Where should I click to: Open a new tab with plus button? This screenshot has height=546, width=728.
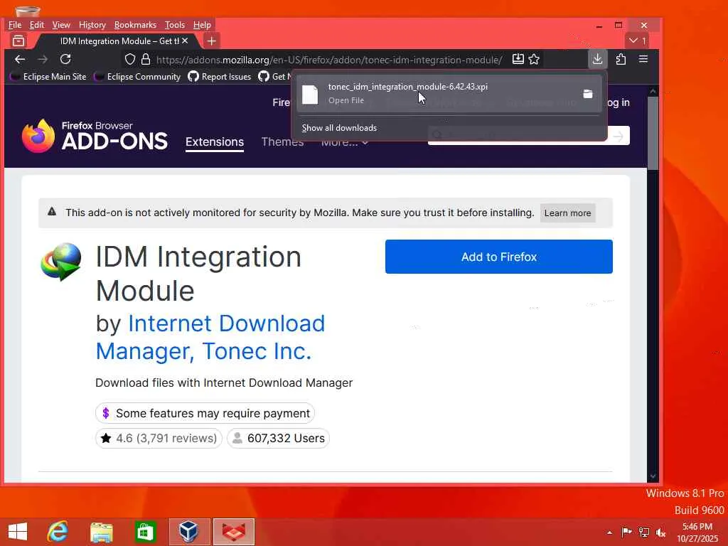coord(211,41)
